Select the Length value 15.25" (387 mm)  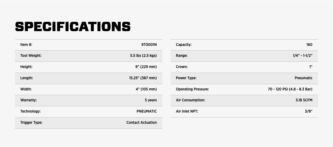[143, 78]
